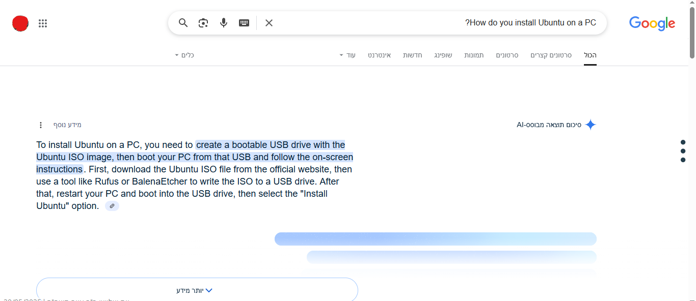
Task: Open the Google apps grid
Action: (43, 23)
